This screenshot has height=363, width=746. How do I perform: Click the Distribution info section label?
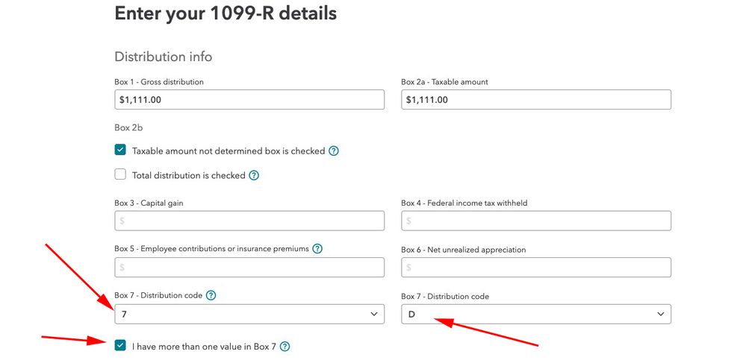[163, 57]
